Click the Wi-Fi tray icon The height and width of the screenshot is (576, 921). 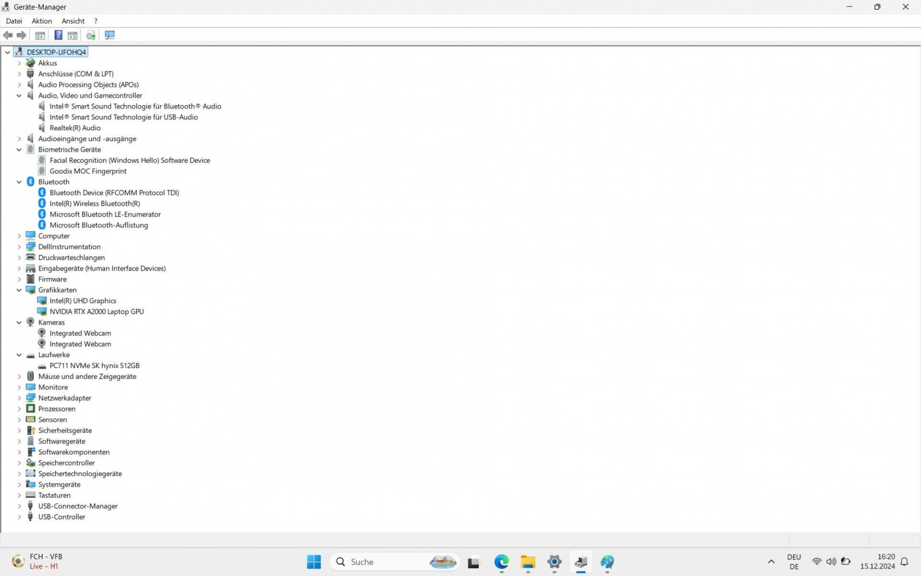pyautogui.click(x=816, y=562)
